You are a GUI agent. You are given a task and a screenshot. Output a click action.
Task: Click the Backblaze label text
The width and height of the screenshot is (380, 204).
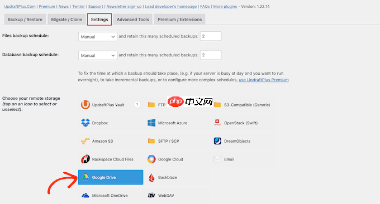[168, 177]
